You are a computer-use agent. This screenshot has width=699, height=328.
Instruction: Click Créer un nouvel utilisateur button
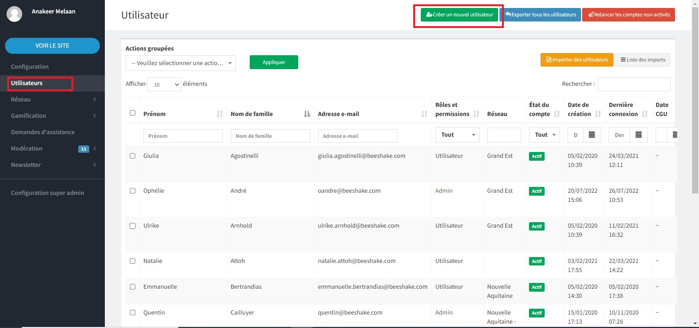pyautogui.click(x=459, y=15)
